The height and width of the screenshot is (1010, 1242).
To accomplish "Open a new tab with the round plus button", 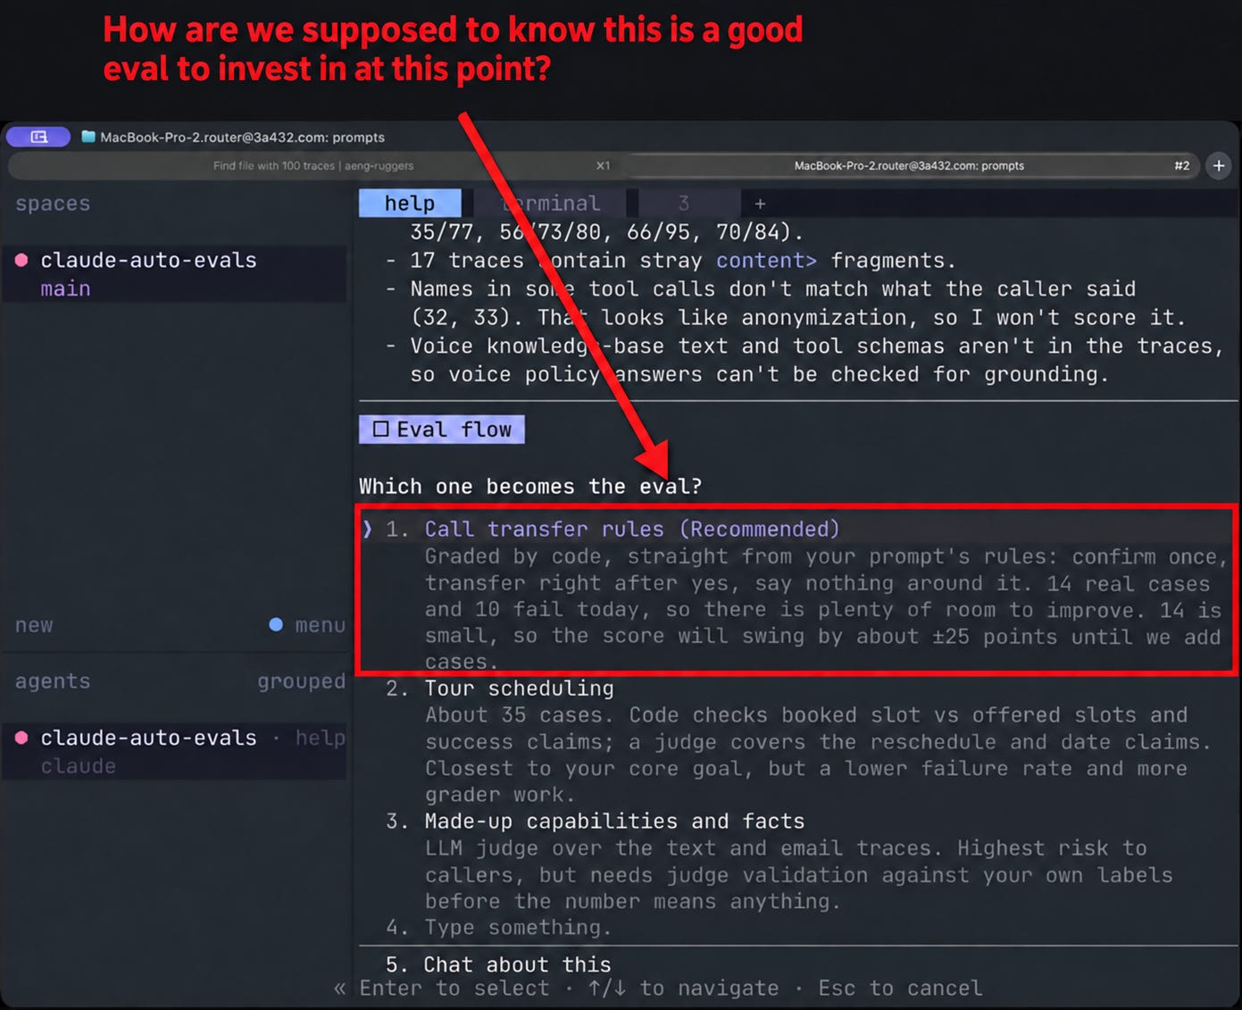I will [x=1219, y=165].
